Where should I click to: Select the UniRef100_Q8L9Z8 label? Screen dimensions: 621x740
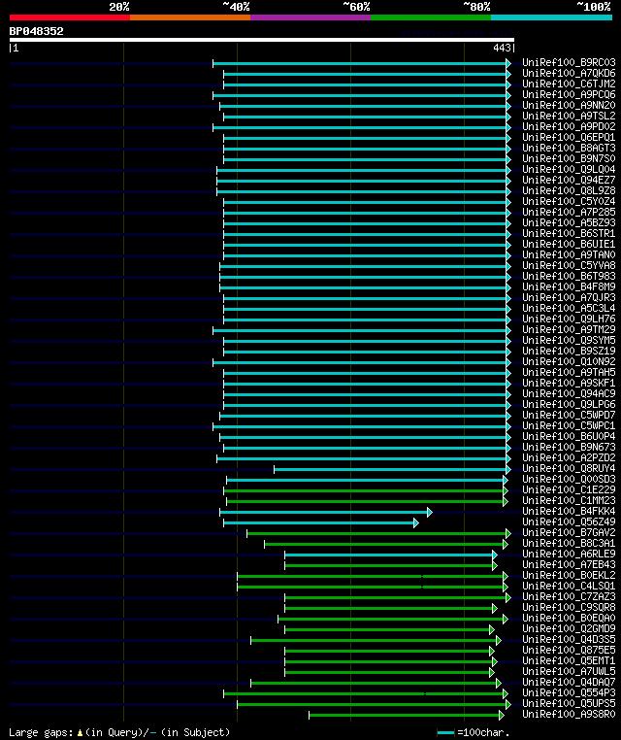click(x=569, y=190)
